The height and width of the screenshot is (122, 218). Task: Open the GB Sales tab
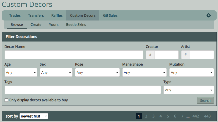(x=110, y=15)
